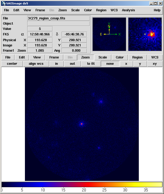The image size is (164, 194).
Task: Flip image with the 'y' button
Action: (x=140, y=64)
